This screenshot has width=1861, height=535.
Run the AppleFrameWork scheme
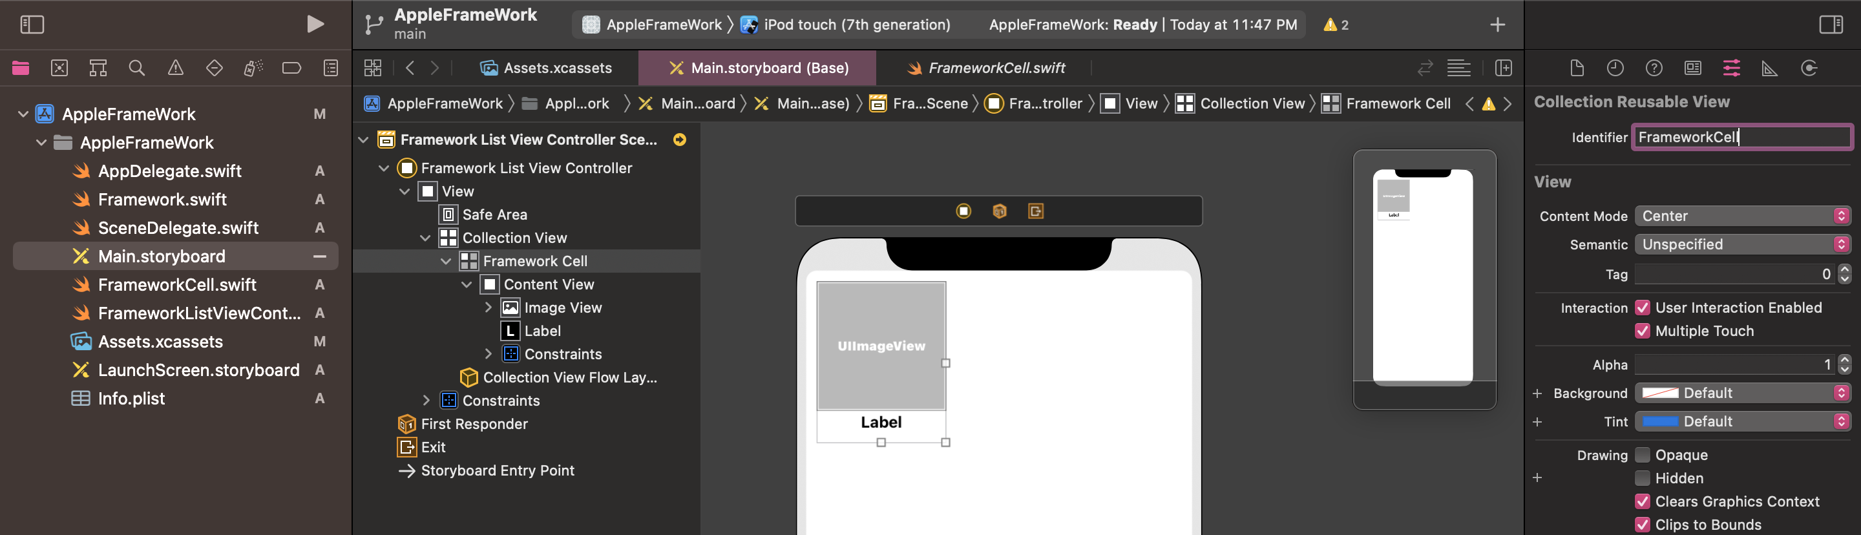tap(315, 25)
